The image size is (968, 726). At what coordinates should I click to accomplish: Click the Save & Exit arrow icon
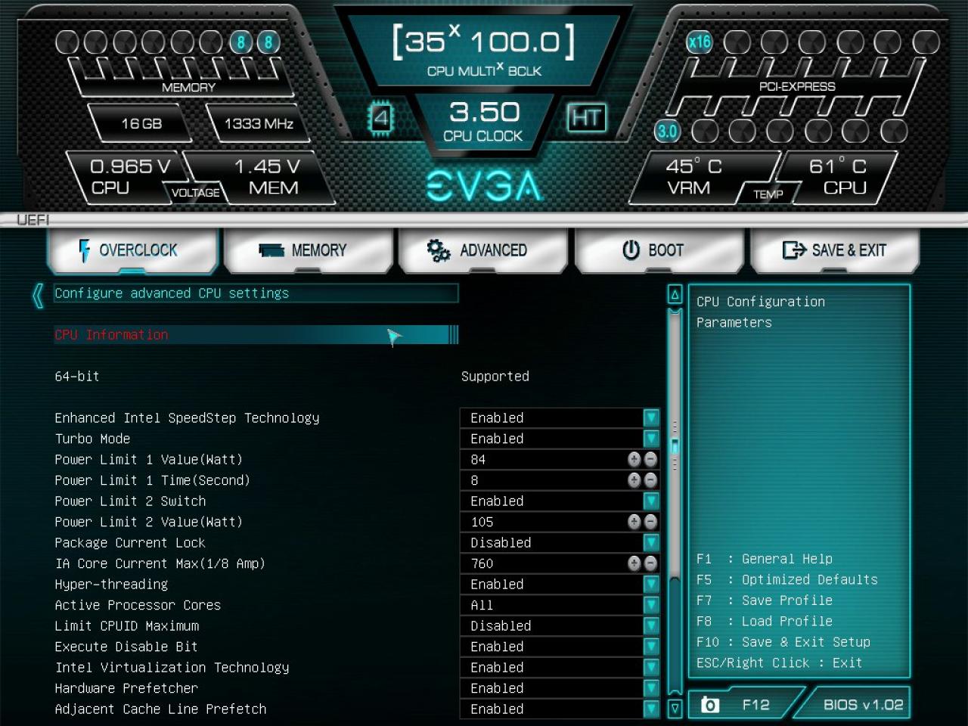tap(794, 250)
